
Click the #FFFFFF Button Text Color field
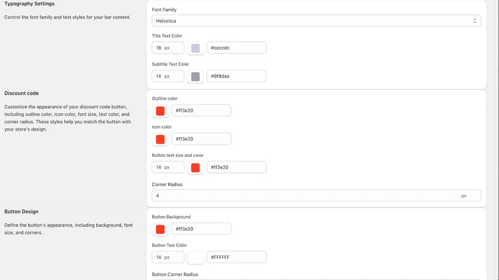tap(236, 257)
